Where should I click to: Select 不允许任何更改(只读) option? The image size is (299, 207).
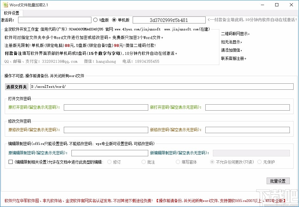click(x=212, y=162)
